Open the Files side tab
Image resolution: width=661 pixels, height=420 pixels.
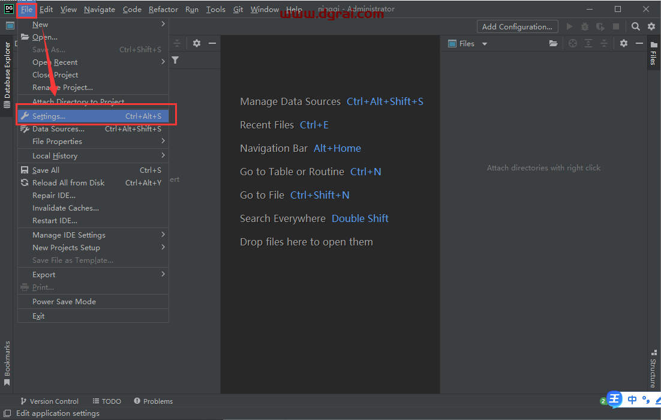point(653,53)
